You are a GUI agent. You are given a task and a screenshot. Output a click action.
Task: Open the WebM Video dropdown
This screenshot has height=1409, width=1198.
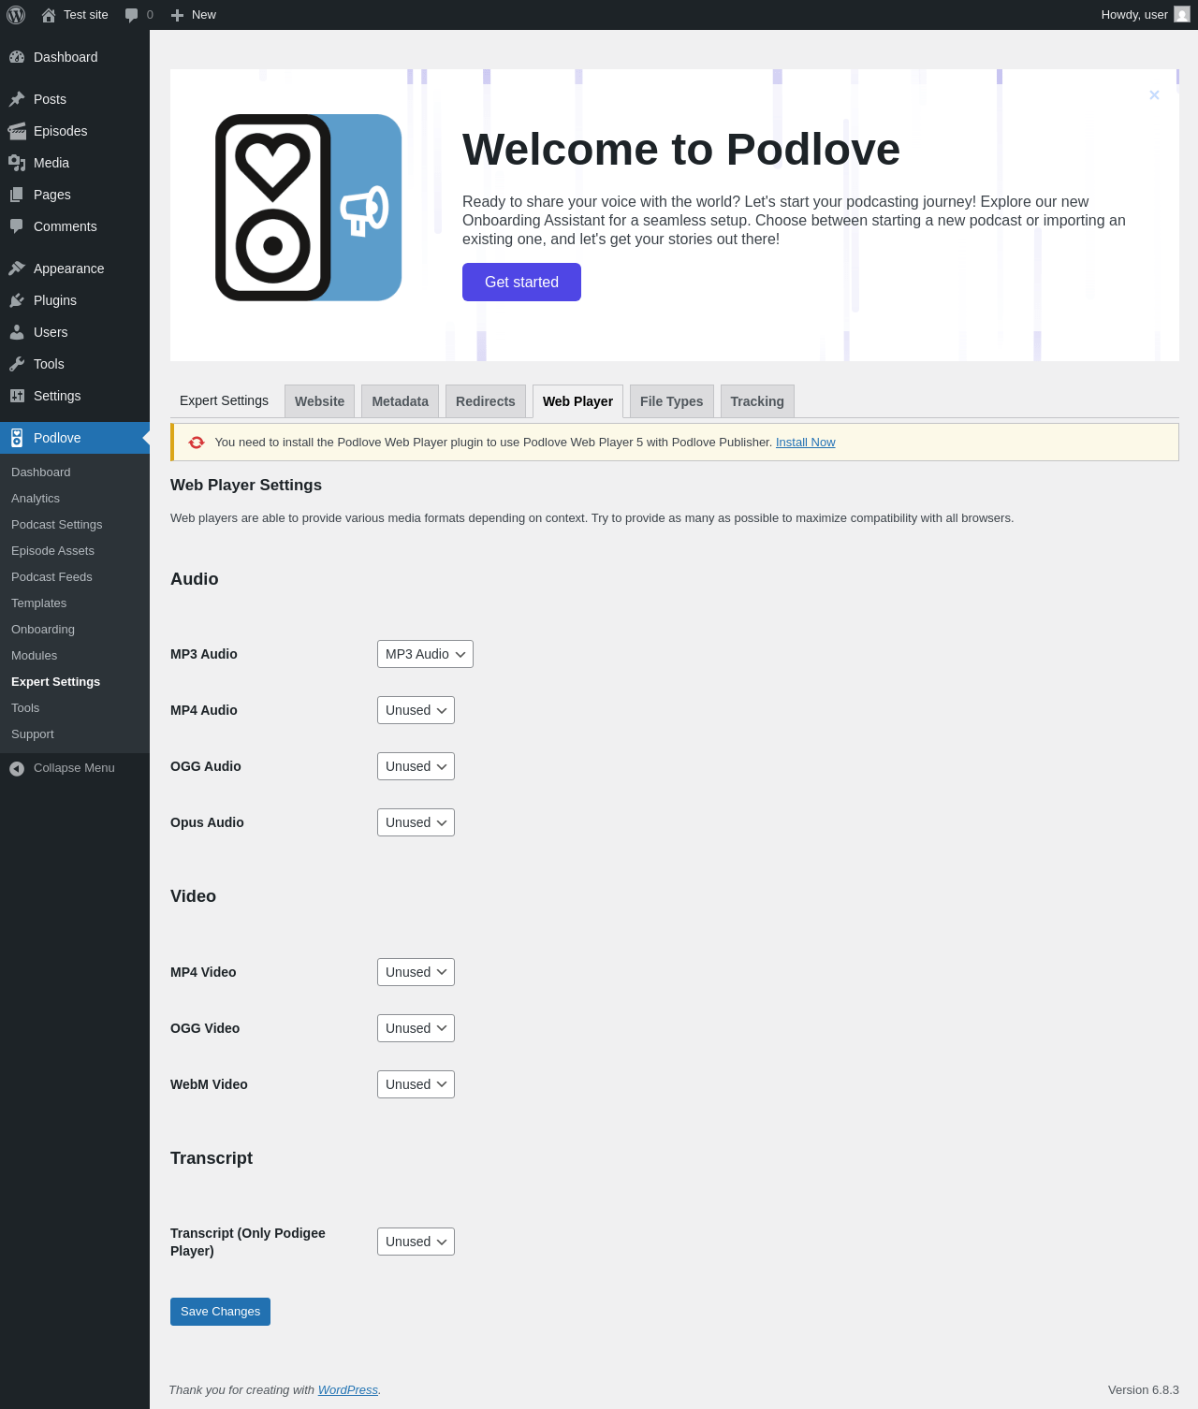[416, 1084]
